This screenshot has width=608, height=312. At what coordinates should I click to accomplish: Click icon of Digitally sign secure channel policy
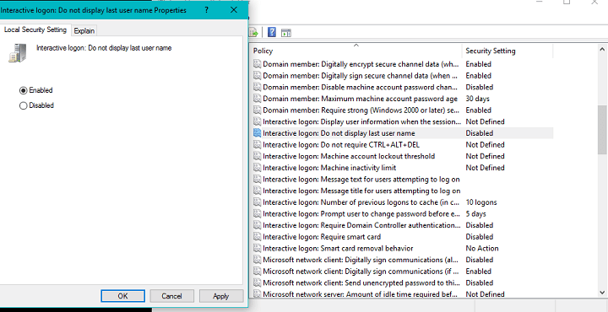click(257, 76)
